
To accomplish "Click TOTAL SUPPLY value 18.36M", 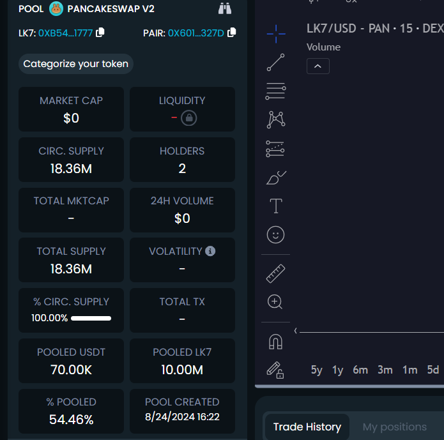I will (71, 269).
